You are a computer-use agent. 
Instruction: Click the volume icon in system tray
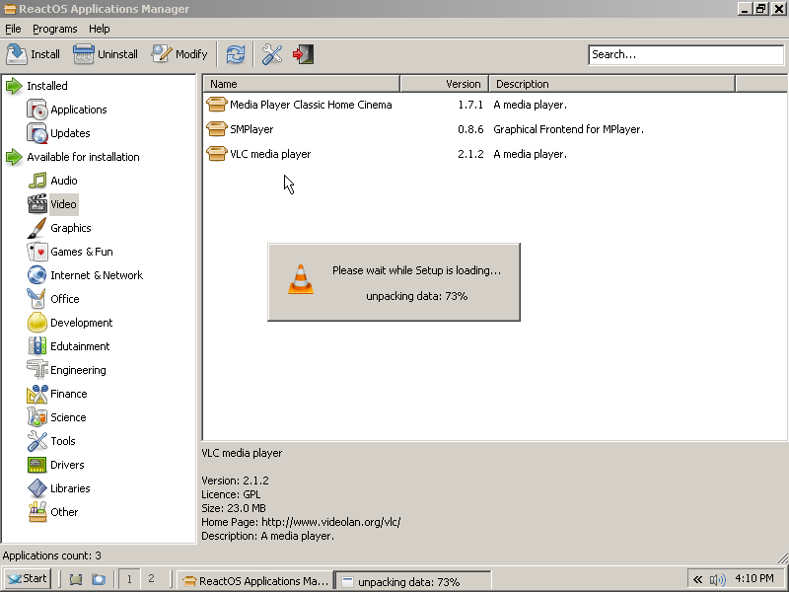tap(717, 579)
